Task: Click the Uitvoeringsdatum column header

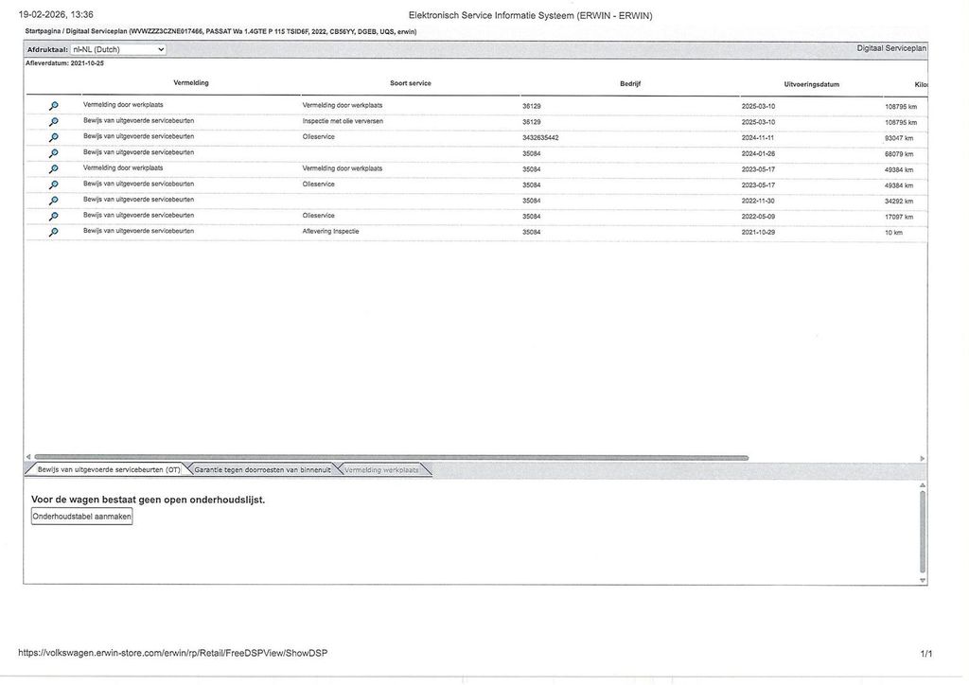Action: 811,84
